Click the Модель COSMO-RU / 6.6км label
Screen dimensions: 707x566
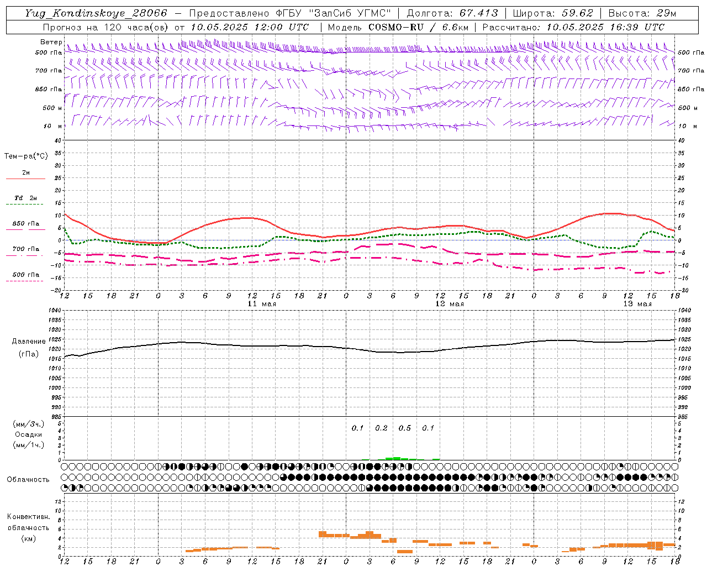click(x=398, y=27)
